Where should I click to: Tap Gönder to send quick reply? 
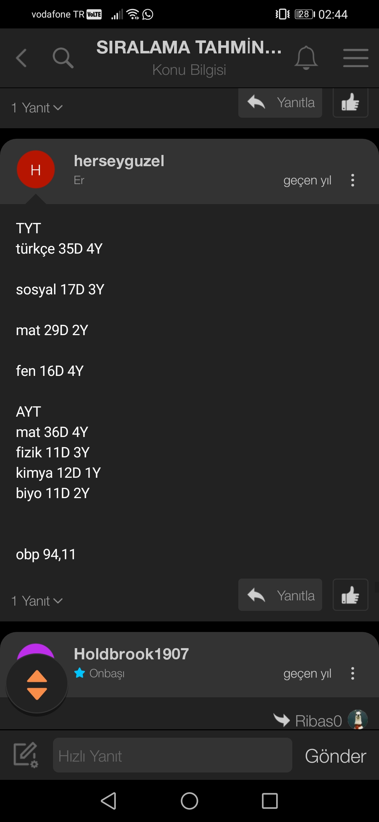335,756
